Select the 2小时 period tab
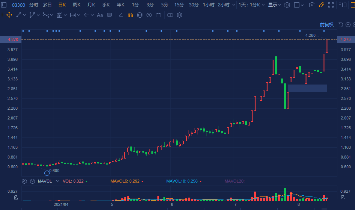This screenshot has height=210, width=355. point(224,5)
